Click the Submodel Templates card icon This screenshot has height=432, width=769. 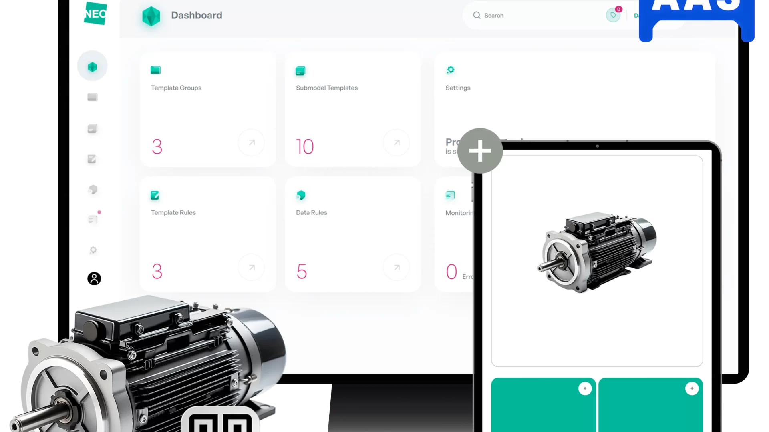click(300, 71)
